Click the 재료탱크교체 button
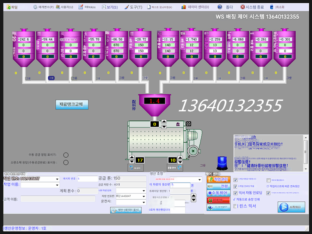312x234 pixels. [x=72, y=104]
